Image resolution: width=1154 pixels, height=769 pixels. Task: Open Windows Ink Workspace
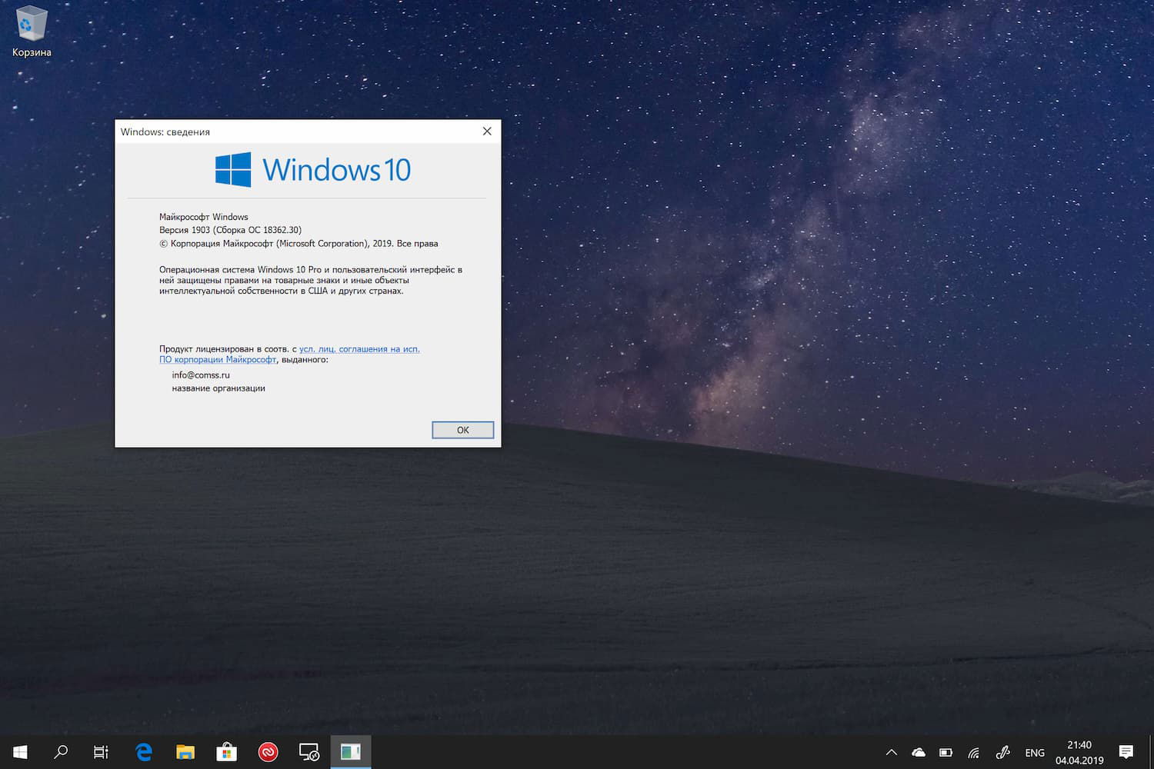pos(1002,751)
